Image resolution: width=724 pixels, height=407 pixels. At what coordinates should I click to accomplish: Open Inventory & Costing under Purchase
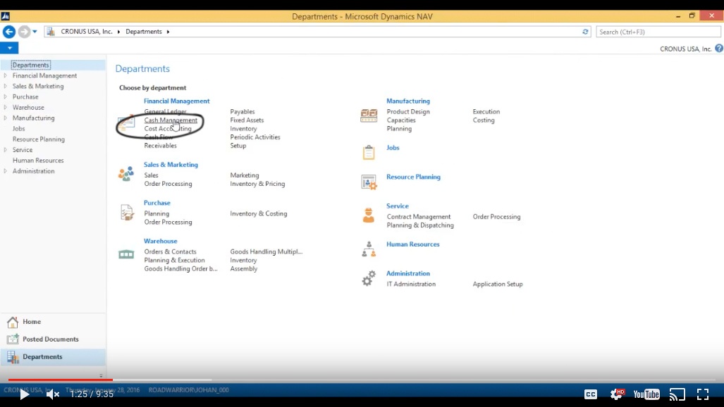(259, 213)
